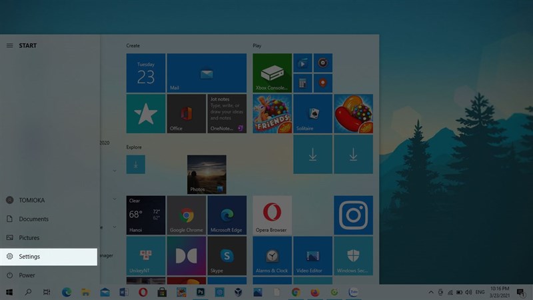Image resolution: width=533 pixels, height=300 pixels.
Task: Open the Photos tile thumbnail
Action: tap(207, 175)
